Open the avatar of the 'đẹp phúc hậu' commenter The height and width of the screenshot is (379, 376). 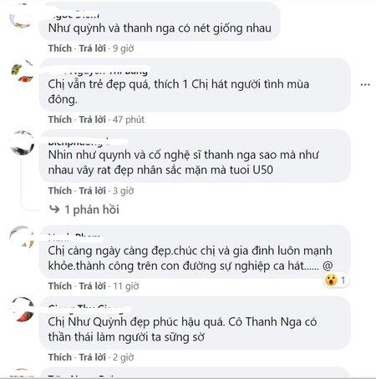[23, 310]
